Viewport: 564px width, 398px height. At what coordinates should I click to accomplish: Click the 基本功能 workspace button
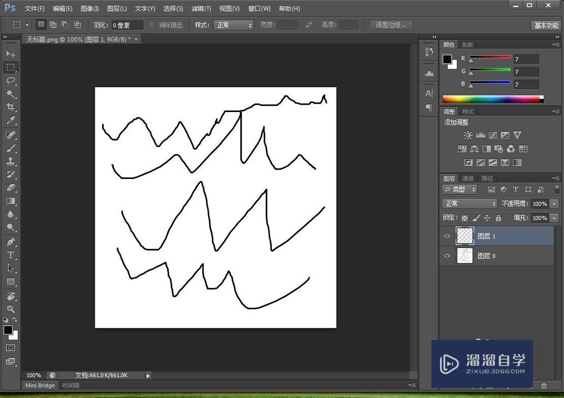(545, 25)
